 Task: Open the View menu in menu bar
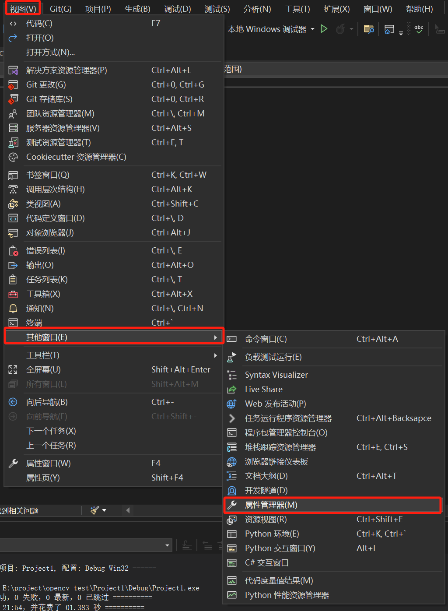[x=23, y=9]
